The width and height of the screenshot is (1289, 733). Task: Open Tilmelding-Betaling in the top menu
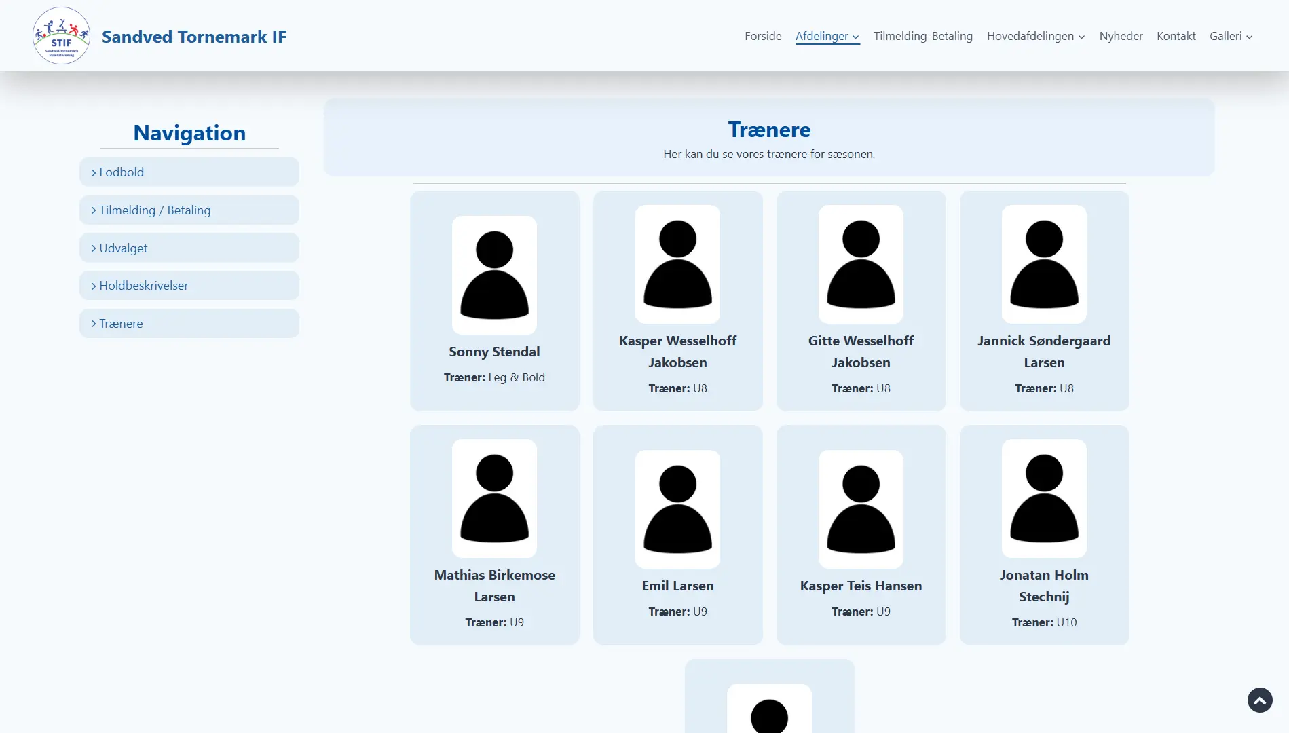point(922,36)
